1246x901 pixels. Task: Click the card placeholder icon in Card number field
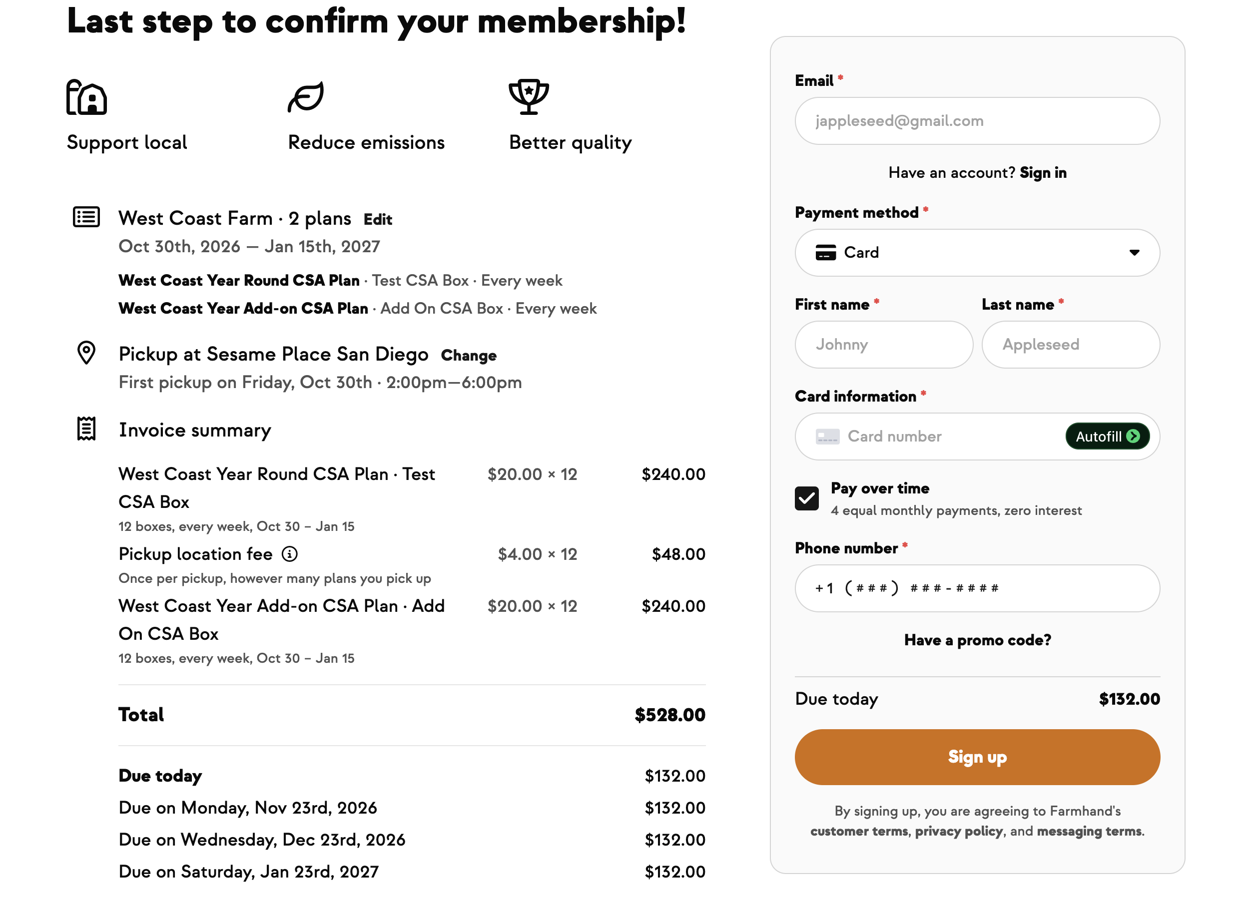pos(827,437)
